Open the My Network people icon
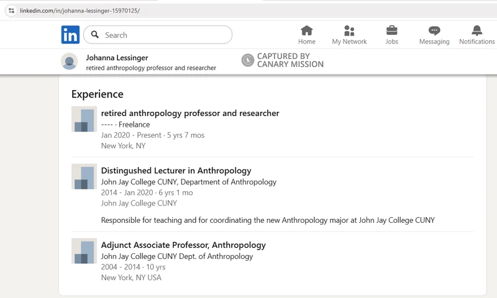Screen dimensions: 497x298 [x=349, y=30]
